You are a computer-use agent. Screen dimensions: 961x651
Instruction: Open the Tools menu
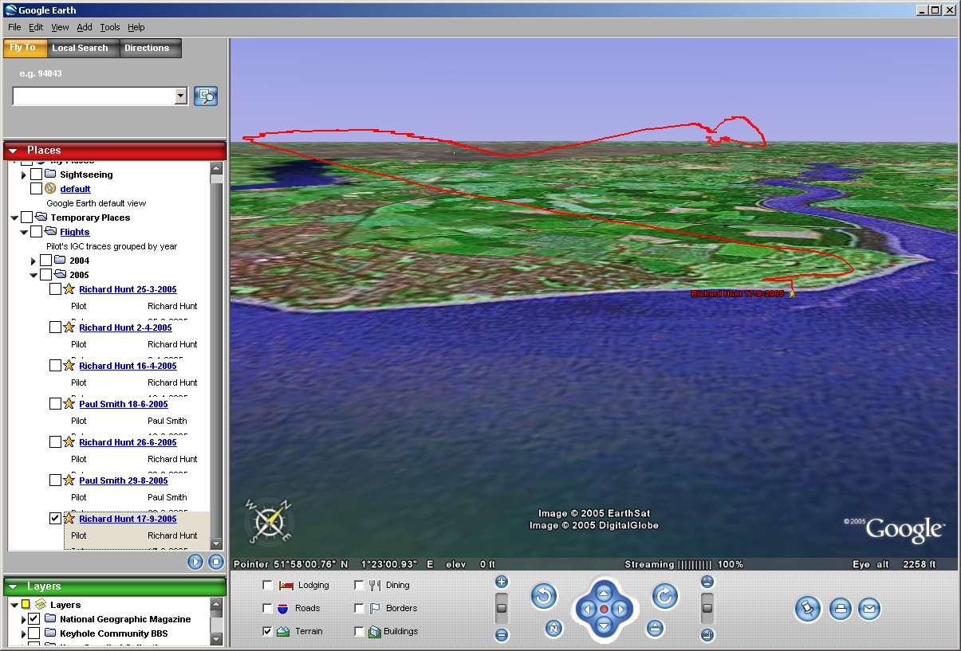click(x=109, y=27)
